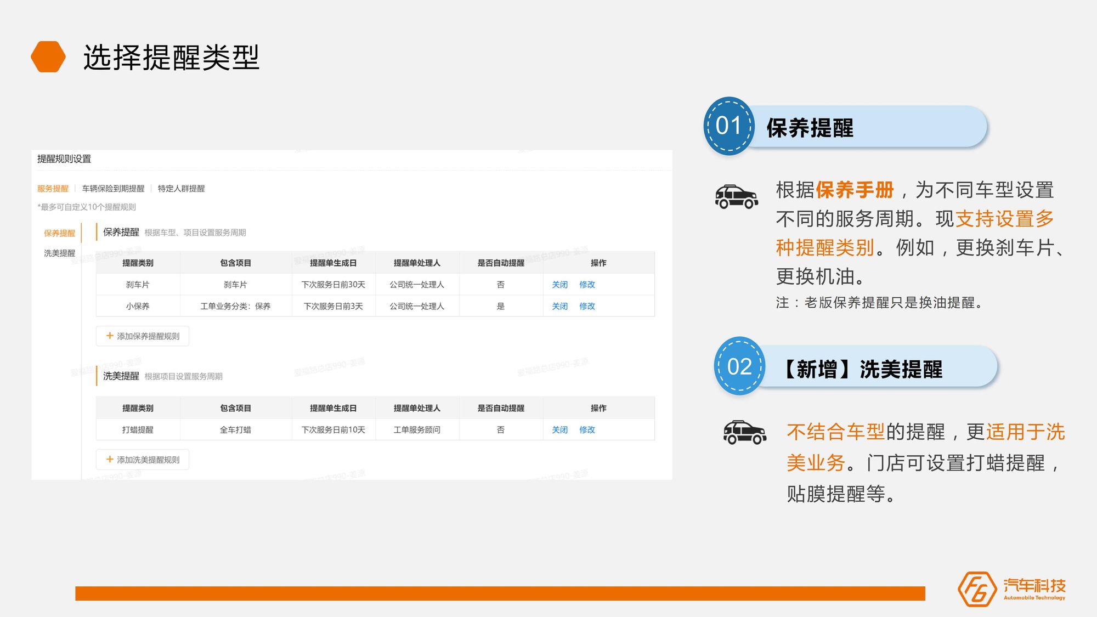Click the 下次服务日前30天 cell
1097x617 pixels.
333,285
